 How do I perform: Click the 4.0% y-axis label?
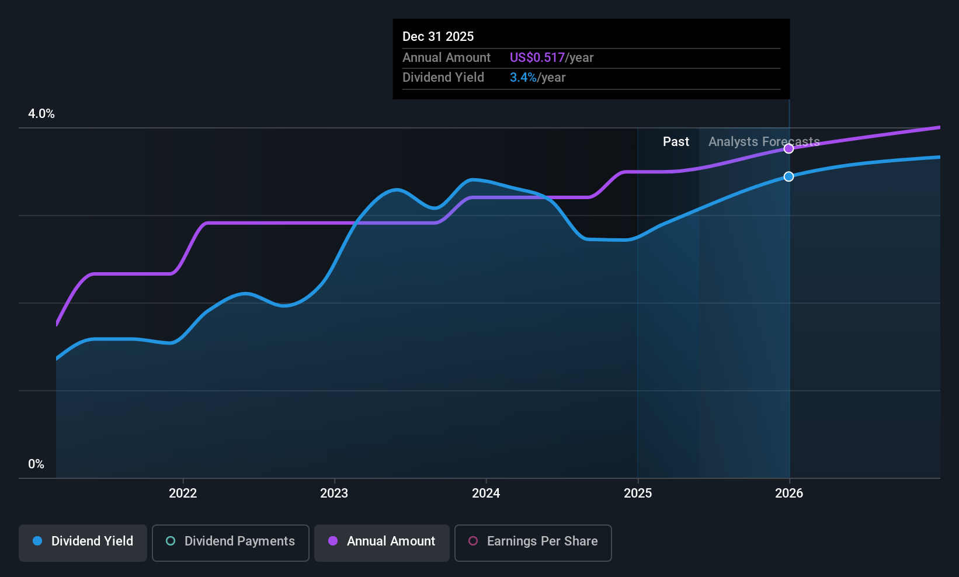[x=41, y=114]
